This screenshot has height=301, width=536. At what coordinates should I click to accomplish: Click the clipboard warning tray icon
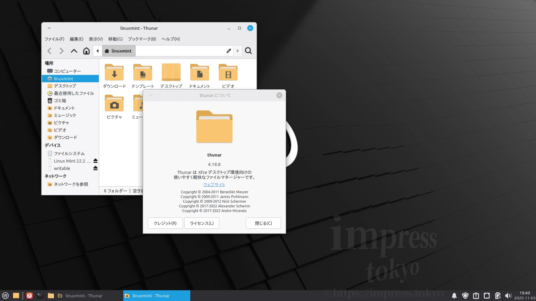(x=476, y=296)
